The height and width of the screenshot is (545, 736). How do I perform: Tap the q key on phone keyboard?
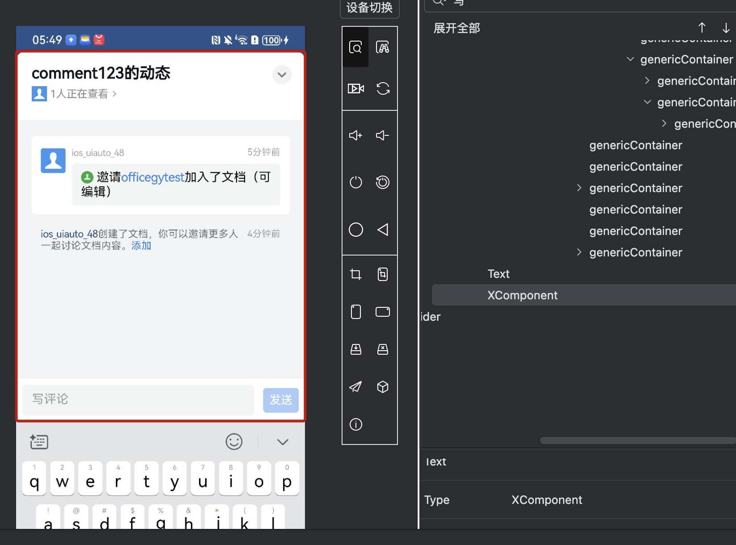pos(34,478)
